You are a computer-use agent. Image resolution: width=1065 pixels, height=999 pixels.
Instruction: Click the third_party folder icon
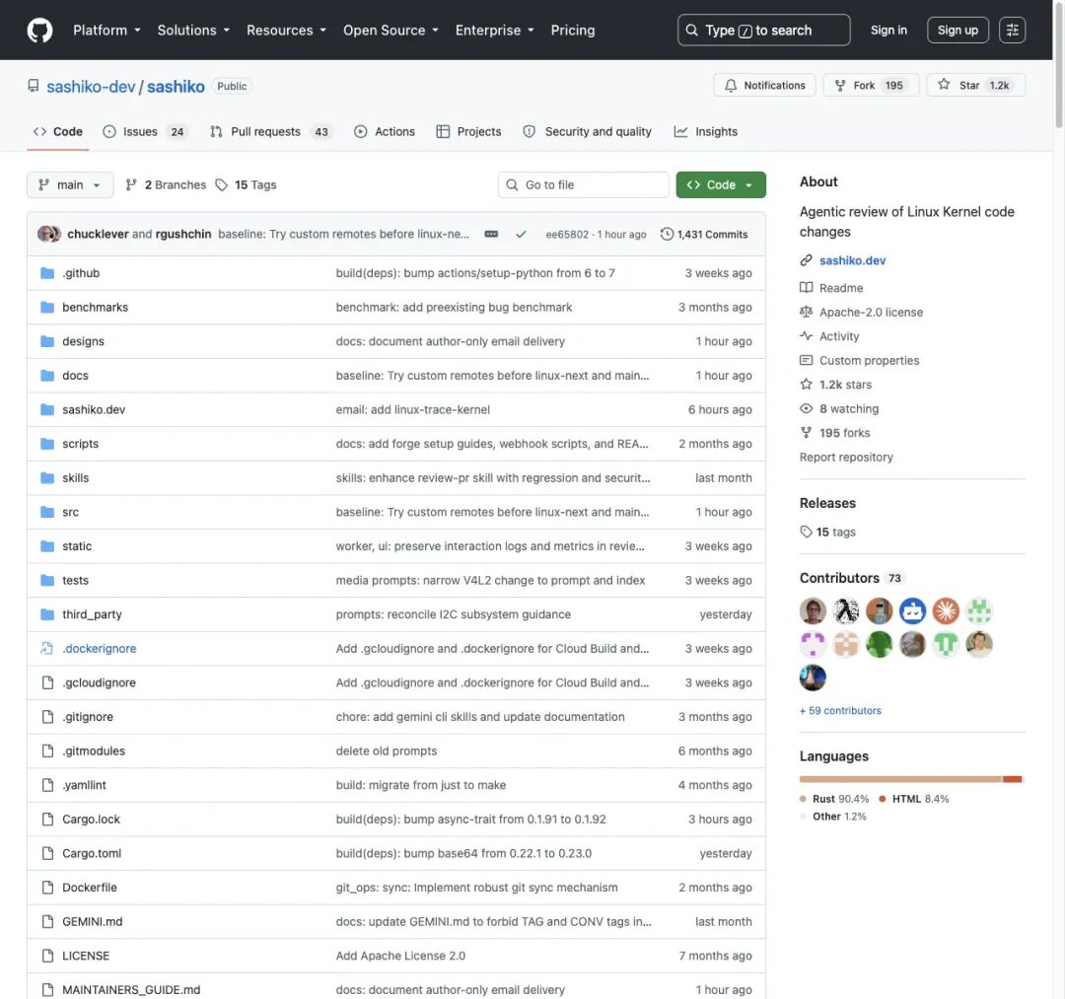tap(47, 614)
